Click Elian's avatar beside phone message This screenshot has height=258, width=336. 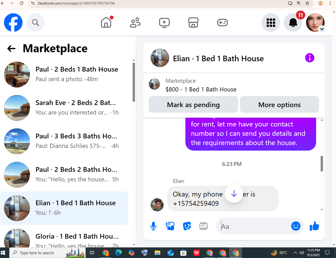coord(157,205)
